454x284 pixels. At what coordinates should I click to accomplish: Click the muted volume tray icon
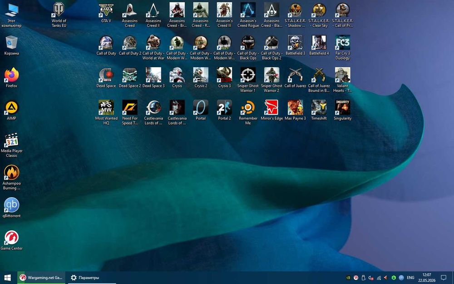(x=371, y=278)
